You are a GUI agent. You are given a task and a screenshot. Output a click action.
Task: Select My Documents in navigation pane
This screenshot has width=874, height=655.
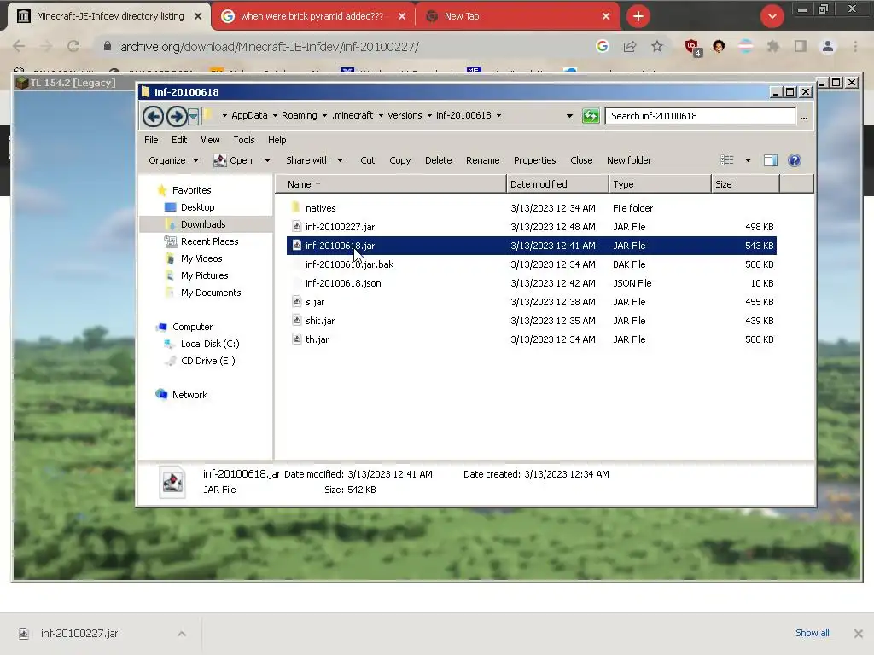(211, 293)
